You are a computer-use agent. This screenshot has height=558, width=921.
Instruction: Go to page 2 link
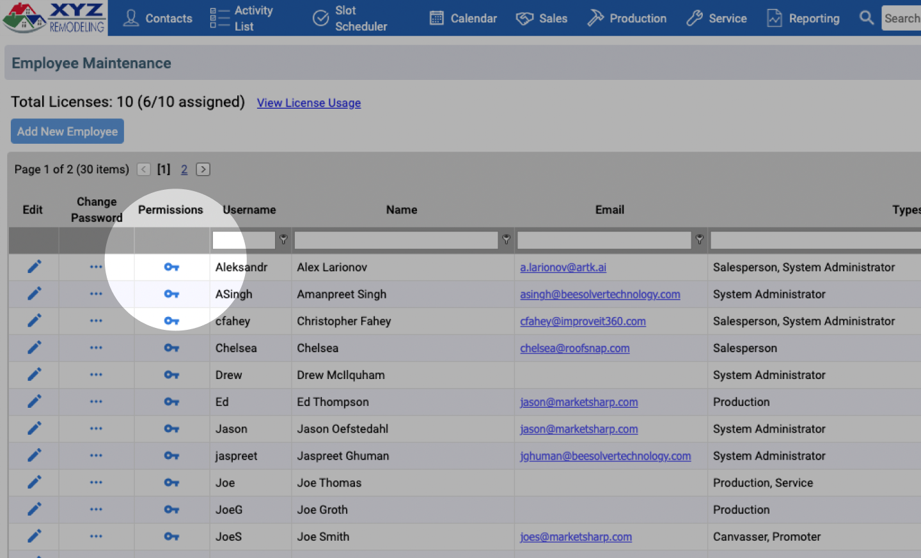point(184,169)
